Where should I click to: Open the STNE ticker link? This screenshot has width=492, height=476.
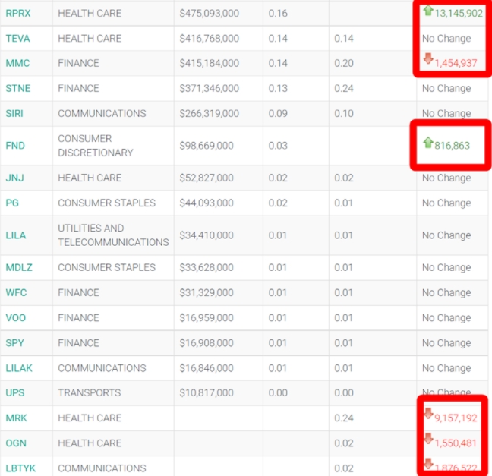pos(18,88)
